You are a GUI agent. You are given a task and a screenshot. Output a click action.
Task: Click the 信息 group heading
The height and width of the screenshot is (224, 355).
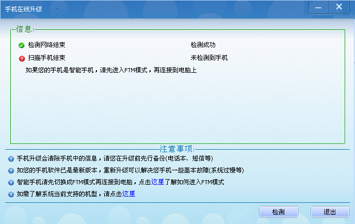(x=25, y=29)
